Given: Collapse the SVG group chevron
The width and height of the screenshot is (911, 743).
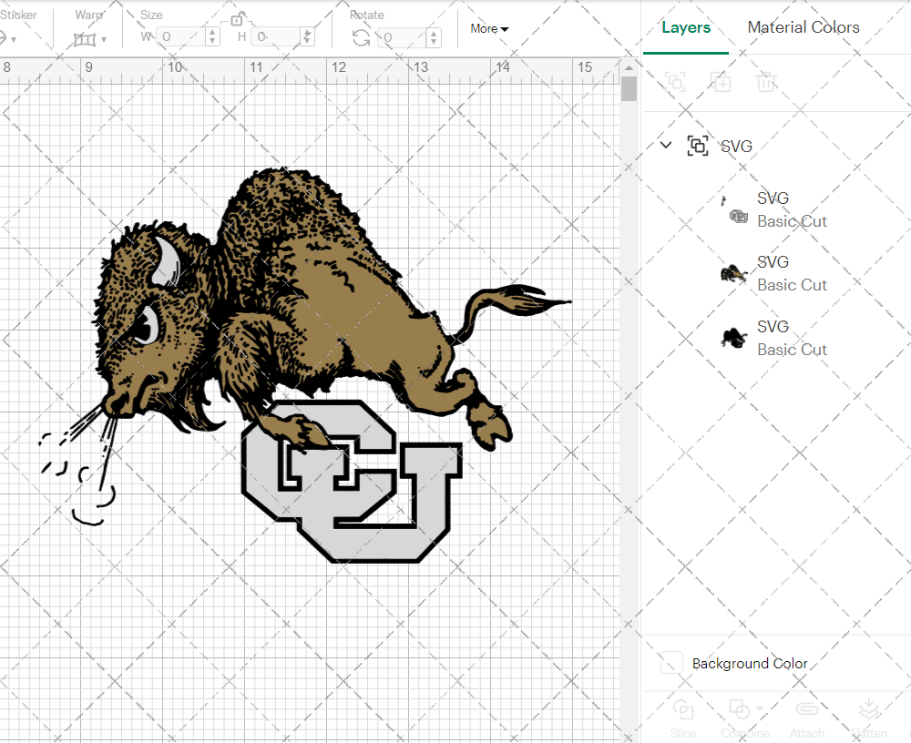Looking at the screenshot, I should tap(666, 145).
